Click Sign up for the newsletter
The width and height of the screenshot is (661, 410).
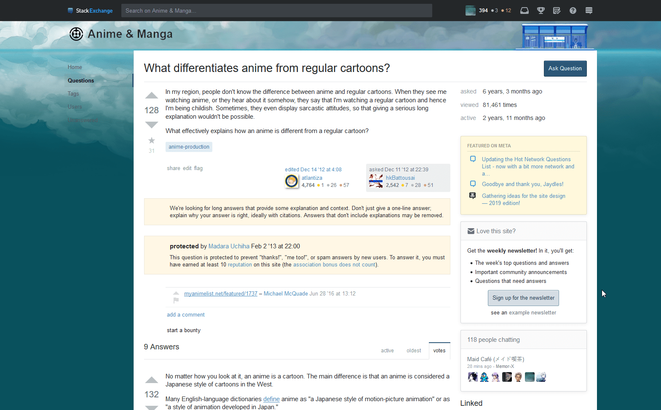523,298
